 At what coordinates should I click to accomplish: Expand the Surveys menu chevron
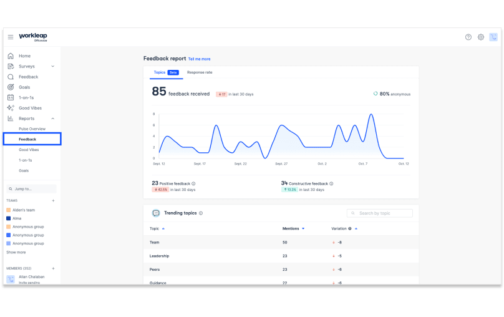pyautogui.click(x=53, y=66)
